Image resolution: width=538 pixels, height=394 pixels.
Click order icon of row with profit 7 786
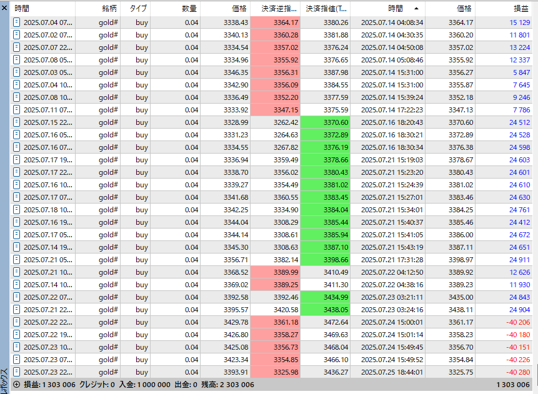pos(16,110)
